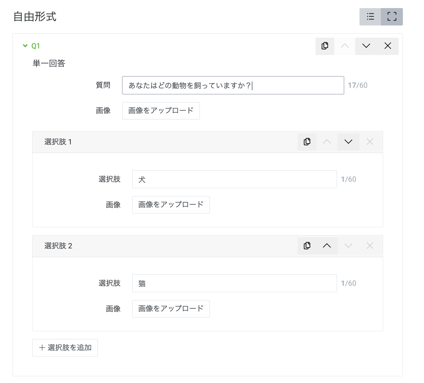Move 選択肢 1 up
The height and width of the screenshot is (383, 424).
point(327,142)
